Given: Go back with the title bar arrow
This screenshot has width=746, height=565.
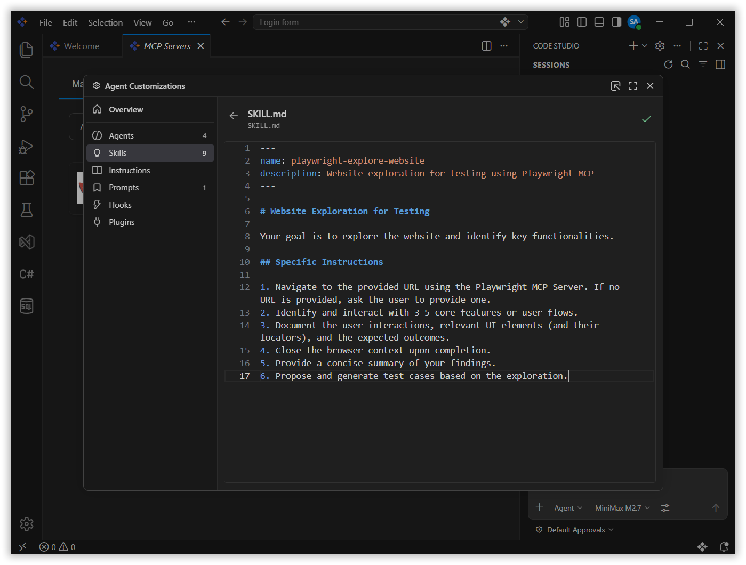Looking at the screenshot, I should pyautogui.click(x=225, y=22).
